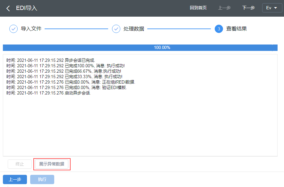Click the 异步会话已完成 log line

pyautogui.click(x=51, y=60)
